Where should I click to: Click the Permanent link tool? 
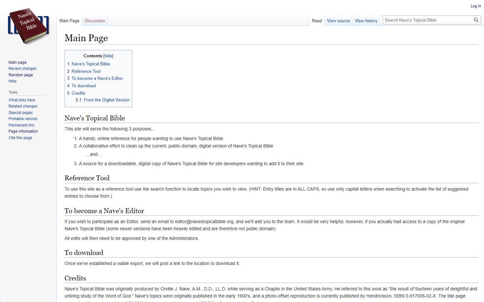[x=21, y=125]
